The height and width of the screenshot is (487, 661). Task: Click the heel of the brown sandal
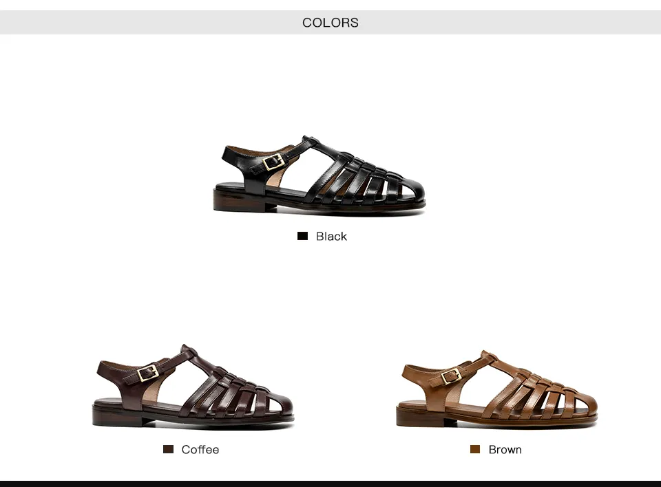[422, 415]
